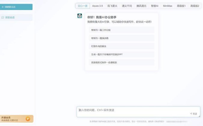The image size is (203, 126).
Task: Switch to the 高级版2 tab
Action: click(195, 6)
